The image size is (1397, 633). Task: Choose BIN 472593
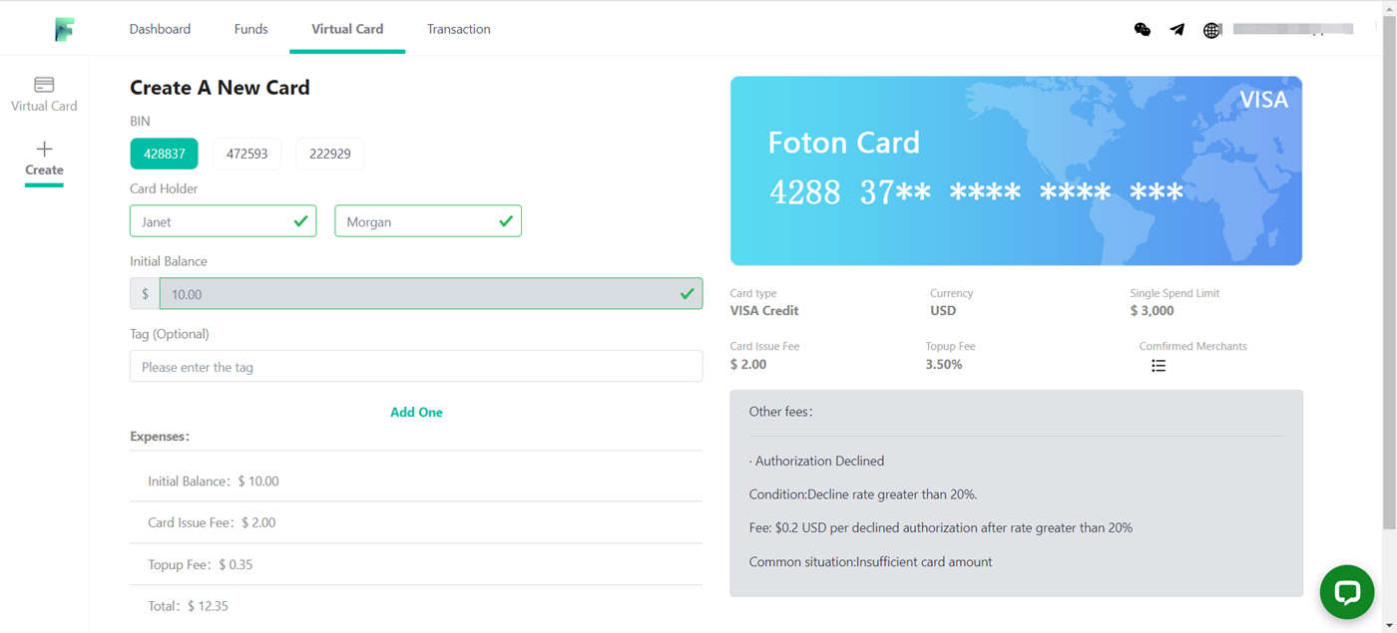coord(246,154)
